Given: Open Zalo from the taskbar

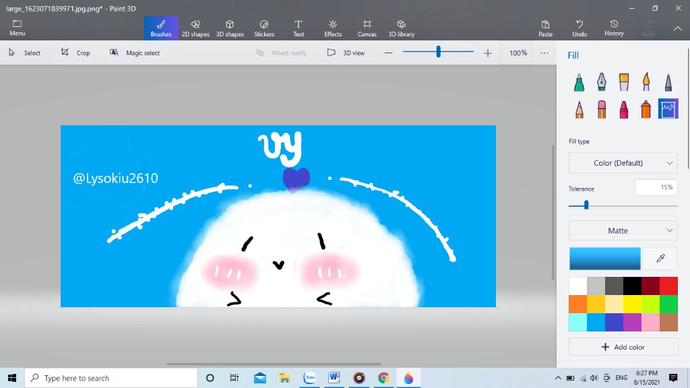Looking at the screenshot, I should click(309, 378).
